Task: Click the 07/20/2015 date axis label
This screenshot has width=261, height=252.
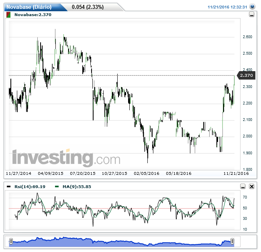Action: point(83,173)
